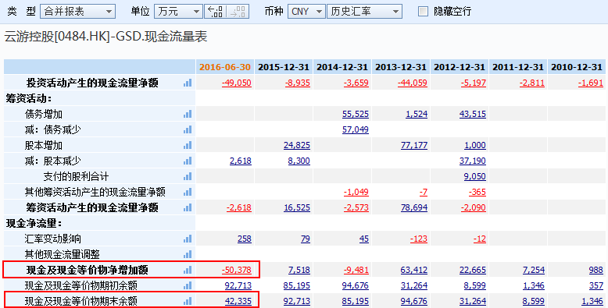The width and height of the screenshot is (608, 308).
Task: Open the 7,254 net increase value for 2011
Action: point(534,270)
